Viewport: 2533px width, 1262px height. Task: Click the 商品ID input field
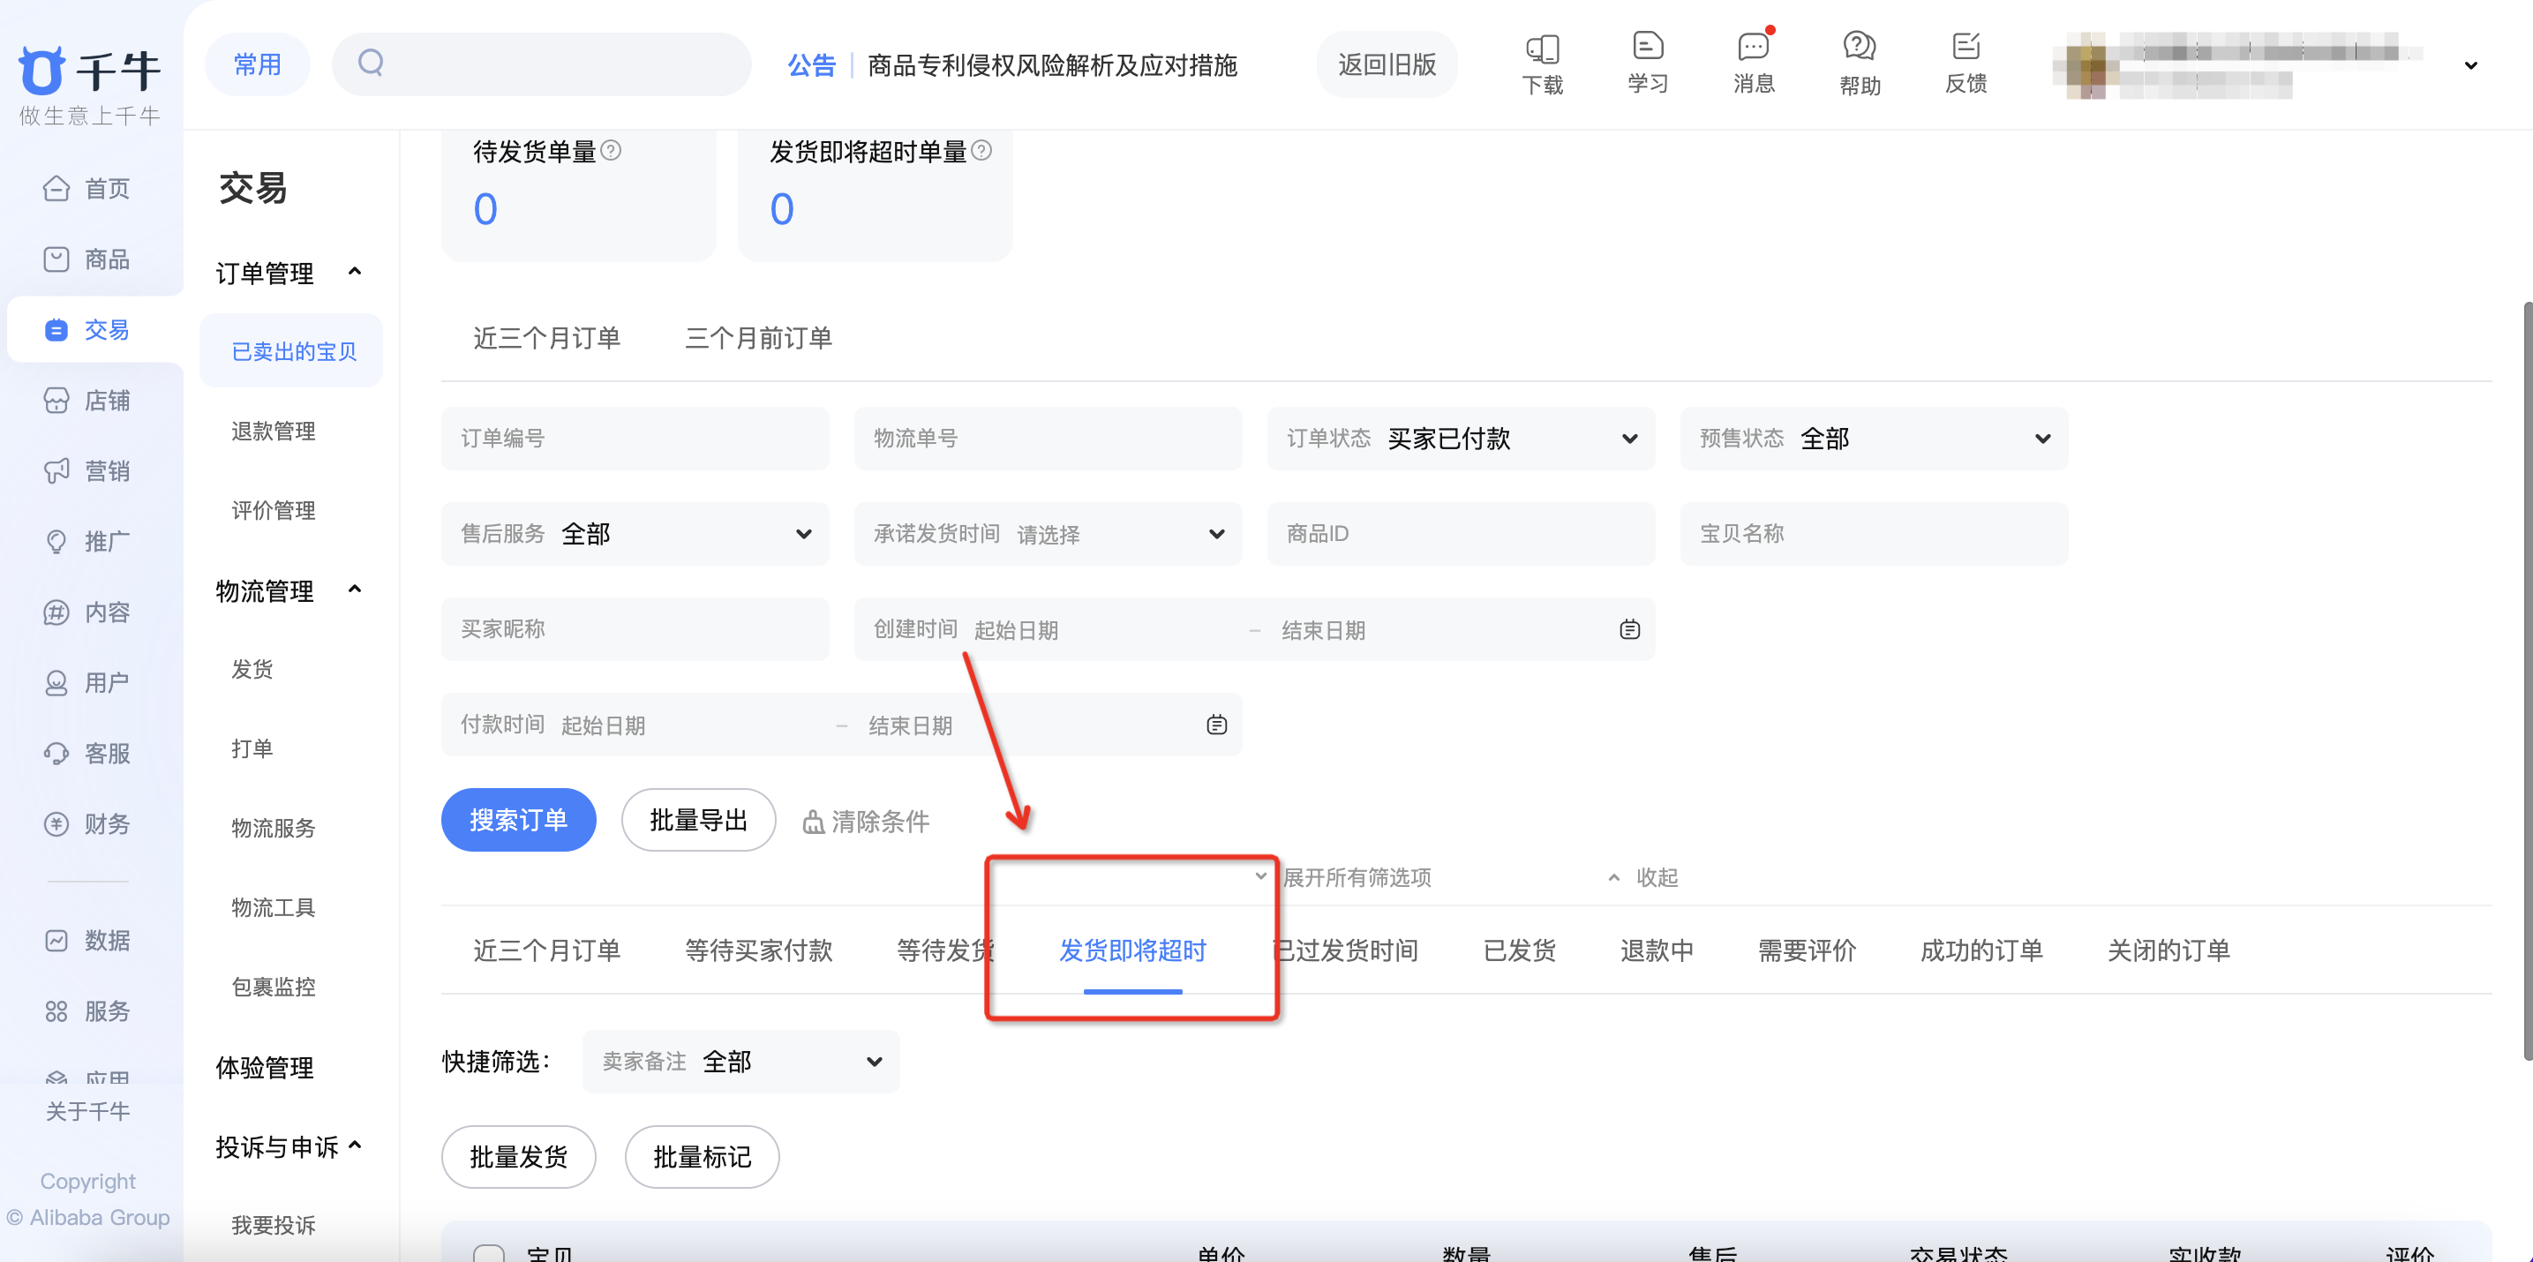[x=1462, y=534]
